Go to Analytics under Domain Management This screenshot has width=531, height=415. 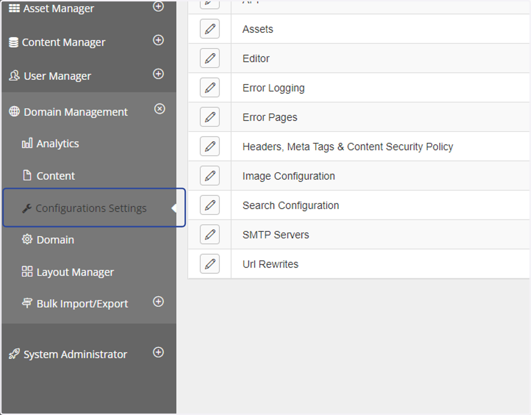pyautogui.click(x=58, y=144)
